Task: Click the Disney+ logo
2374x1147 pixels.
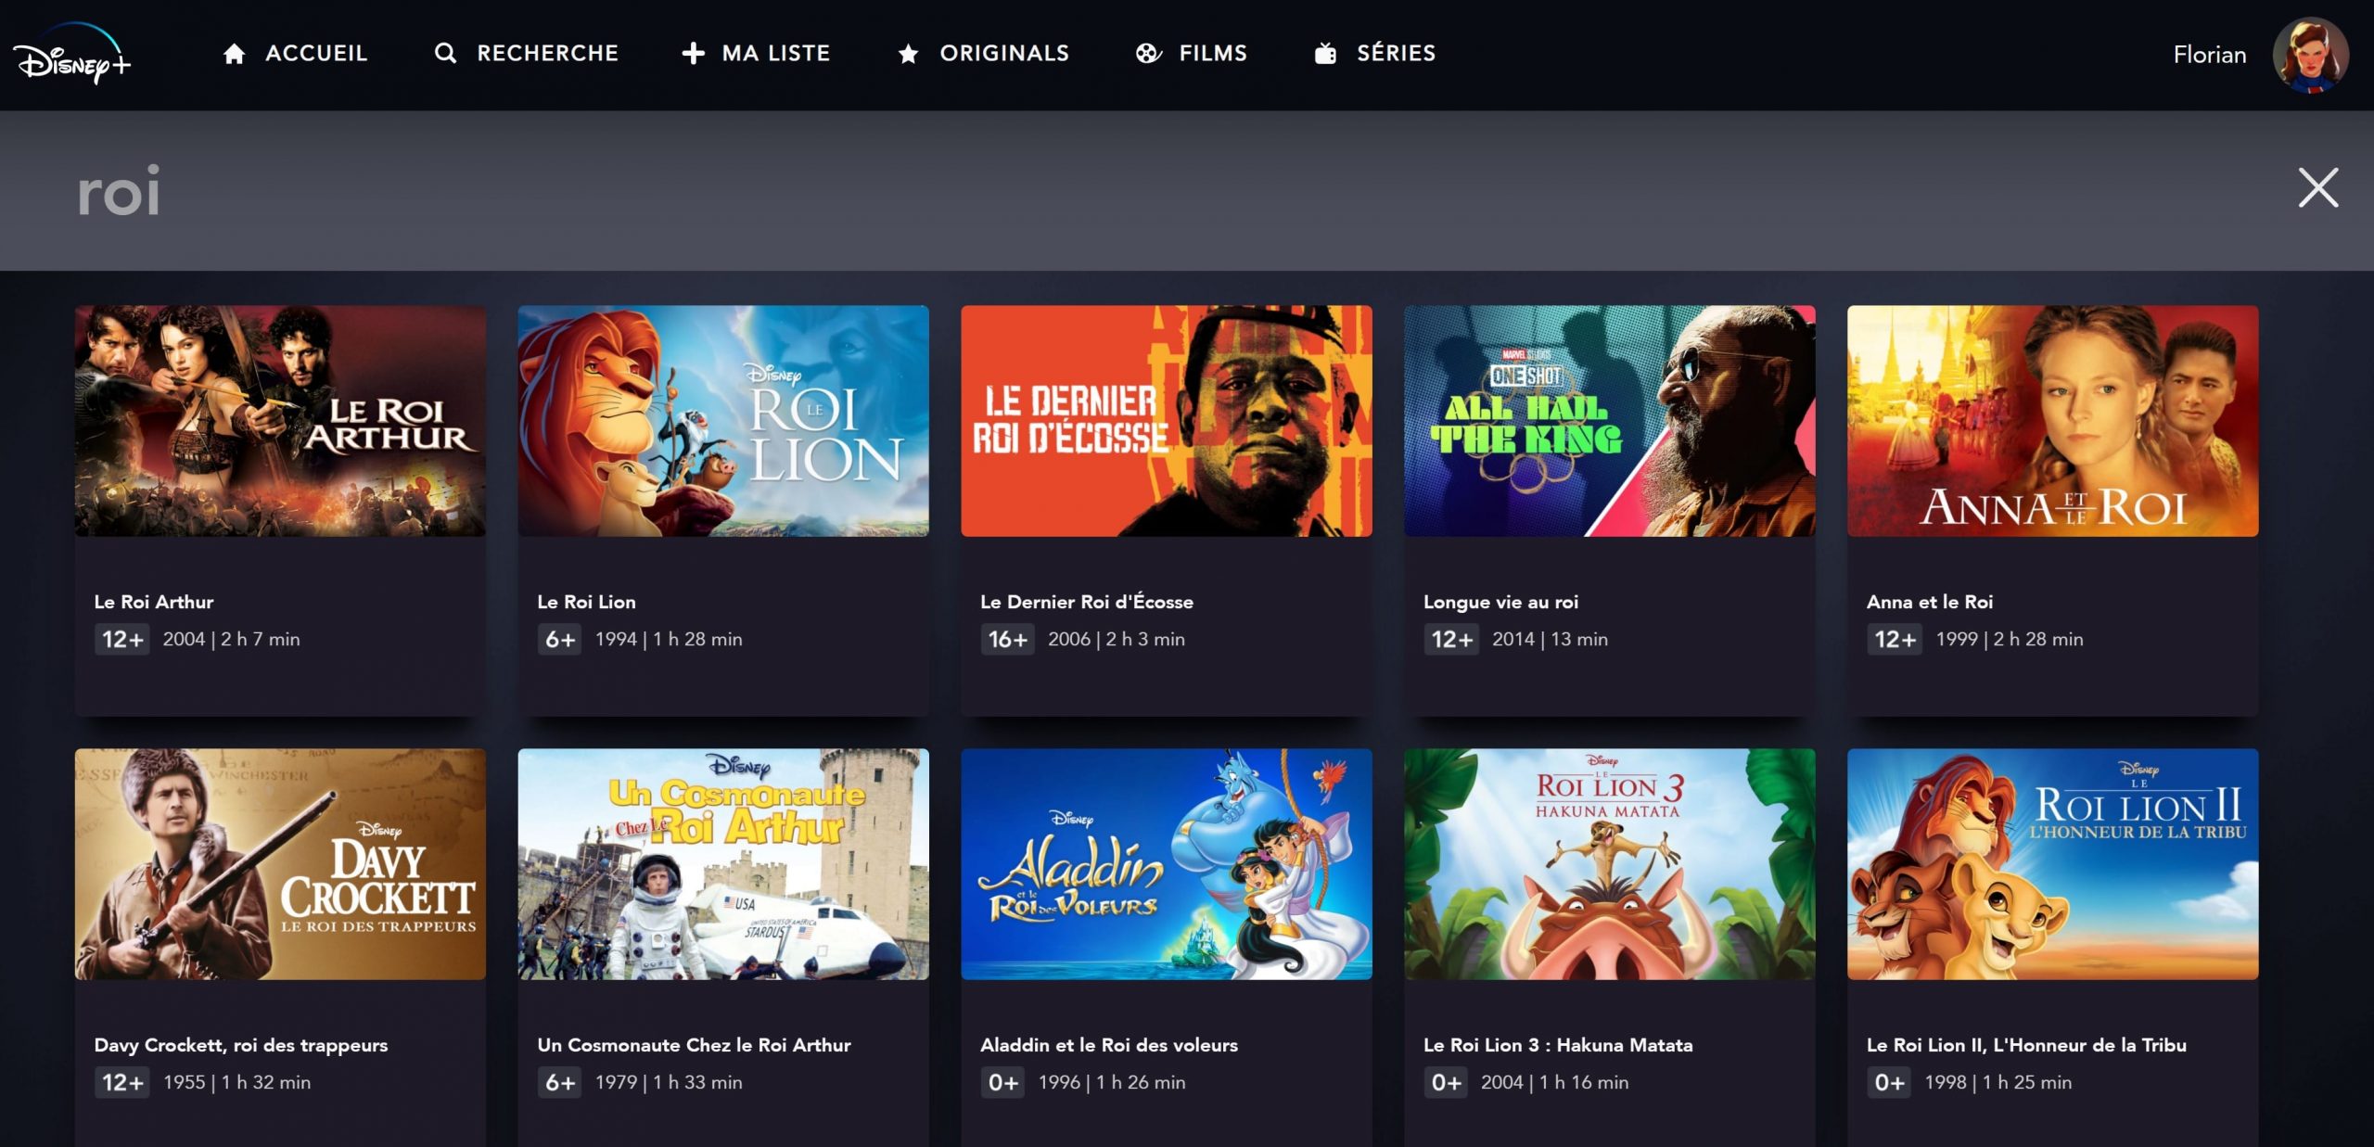Action: pos(71,53)
